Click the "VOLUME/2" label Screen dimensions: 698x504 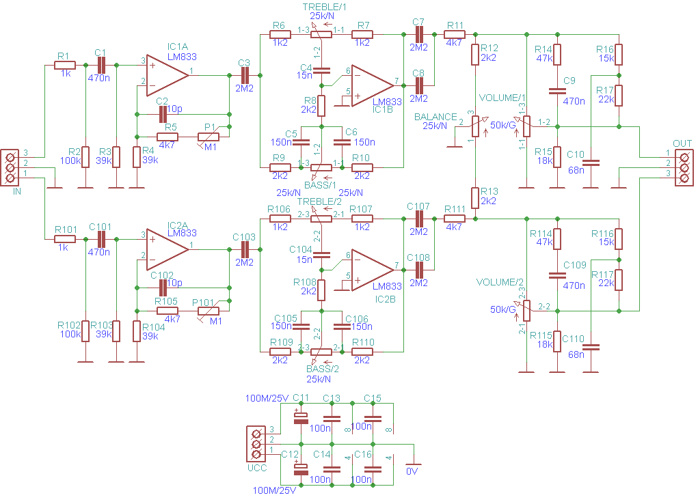tap(500, 282)
